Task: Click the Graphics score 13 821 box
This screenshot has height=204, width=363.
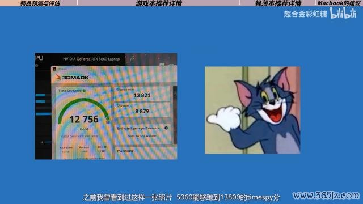Action: point(142,93)
